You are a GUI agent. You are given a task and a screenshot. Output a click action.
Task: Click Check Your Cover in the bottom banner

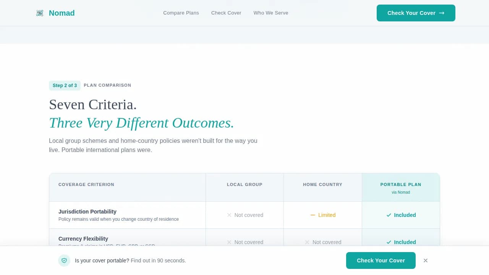(x=381, y=260)
